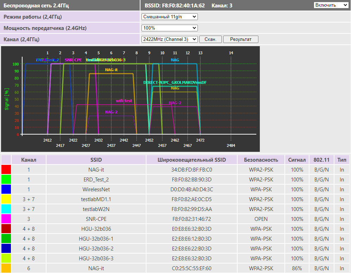The height and width of the screenshot is (273, 351).
Task: Select the magenta swatch for SNR-CPE
Action: (6, 219)
